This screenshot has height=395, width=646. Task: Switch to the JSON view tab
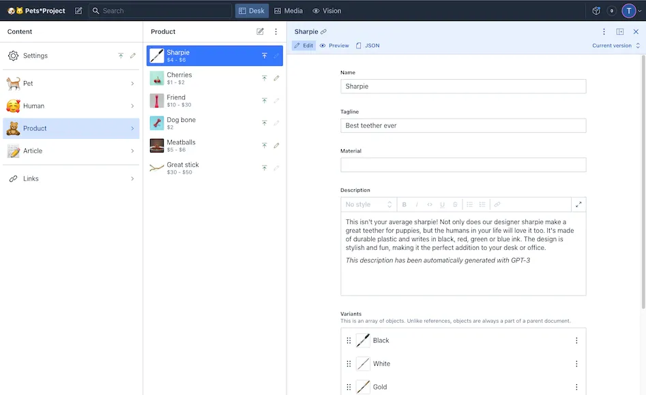click(368, 46)
